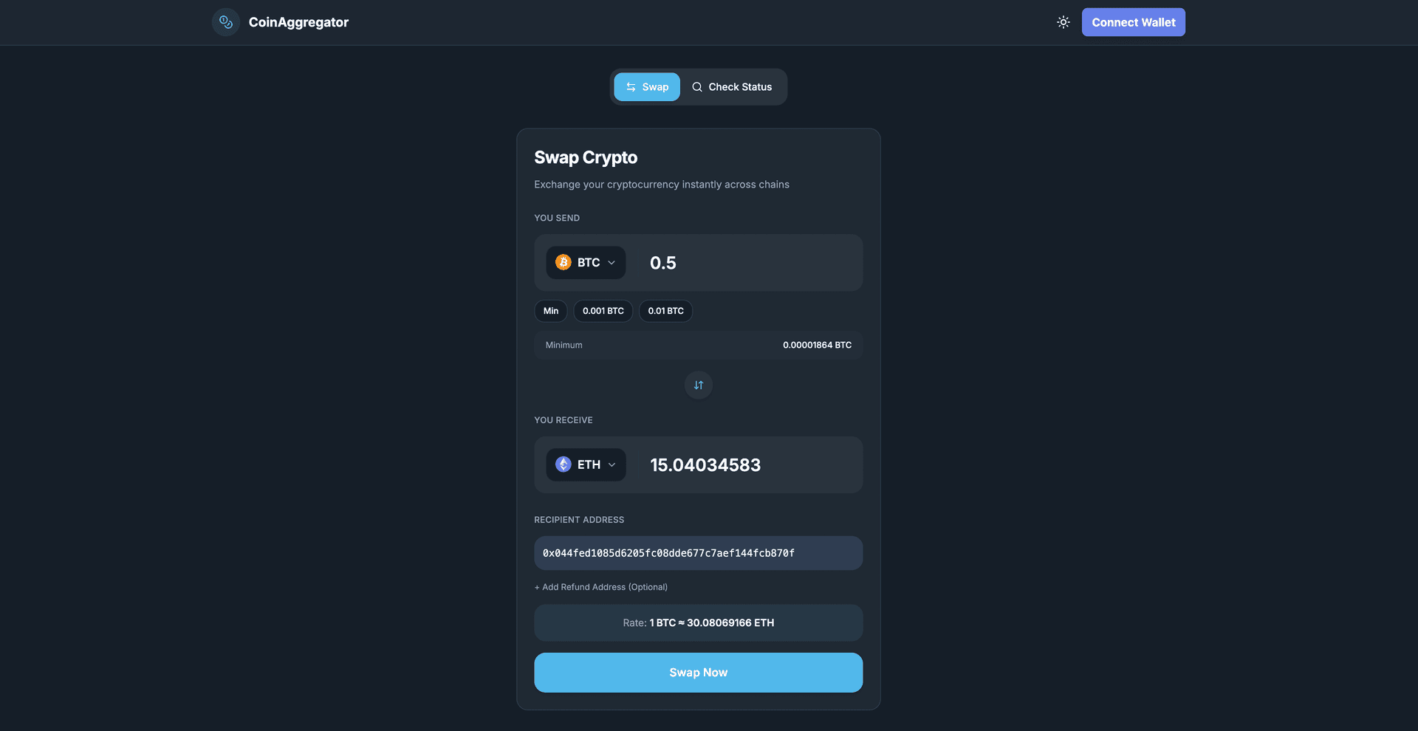
Task: Select the 0.01 BTC preset chip
Action: coord(665,311)
